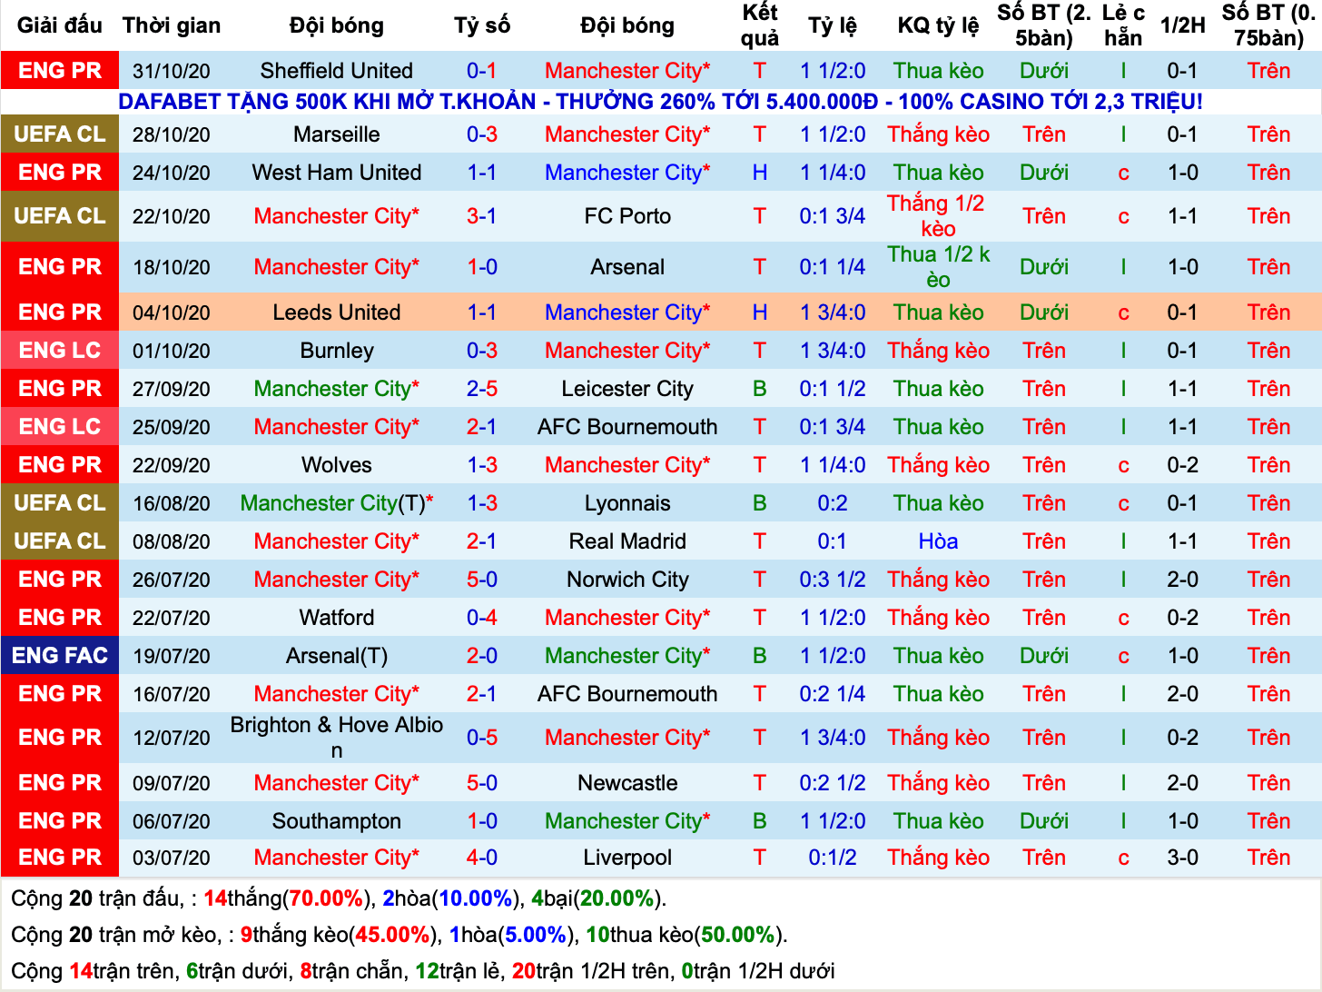Select UEFA CL badge in 08/08/20 row
Viewport: 1322px width, 992px height.
click(x=60, y=541)
